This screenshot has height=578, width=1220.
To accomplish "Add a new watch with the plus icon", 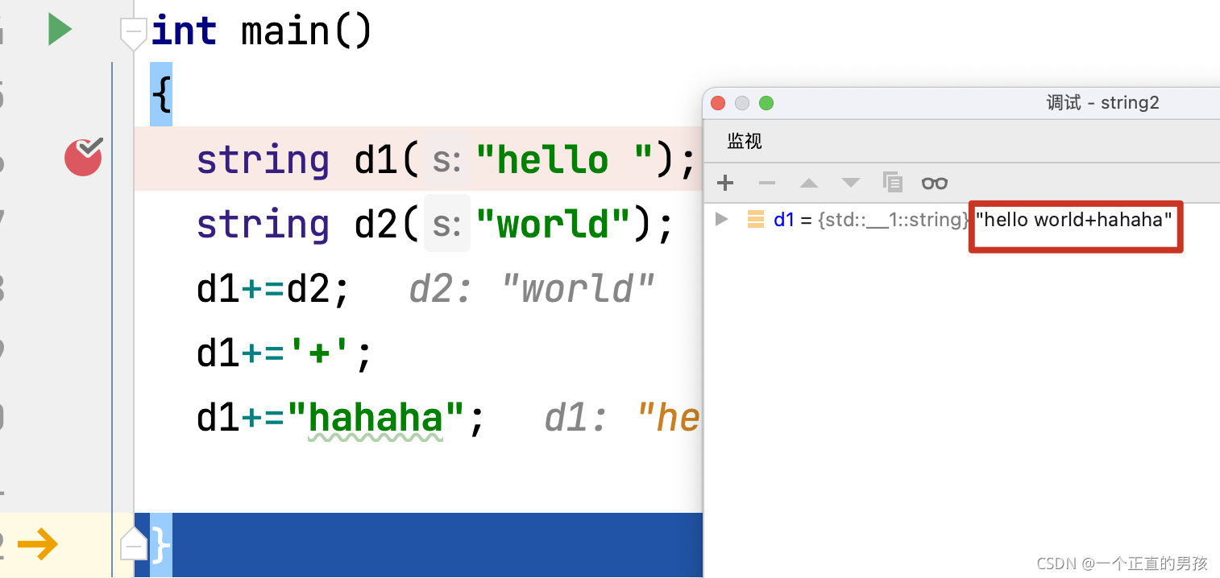I will coord(725,183).
